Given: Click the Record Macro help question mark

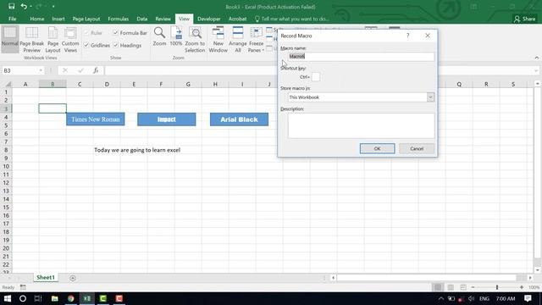Looking at the screenshot, I should click(x=408, y=36).
